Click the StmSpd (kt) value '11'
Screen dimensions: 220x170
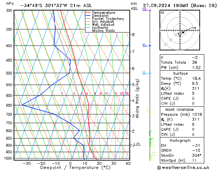click(x=194, y=160)
